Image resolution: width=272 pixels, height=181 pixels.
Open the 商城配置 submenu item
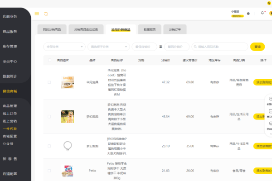point(10,136)
